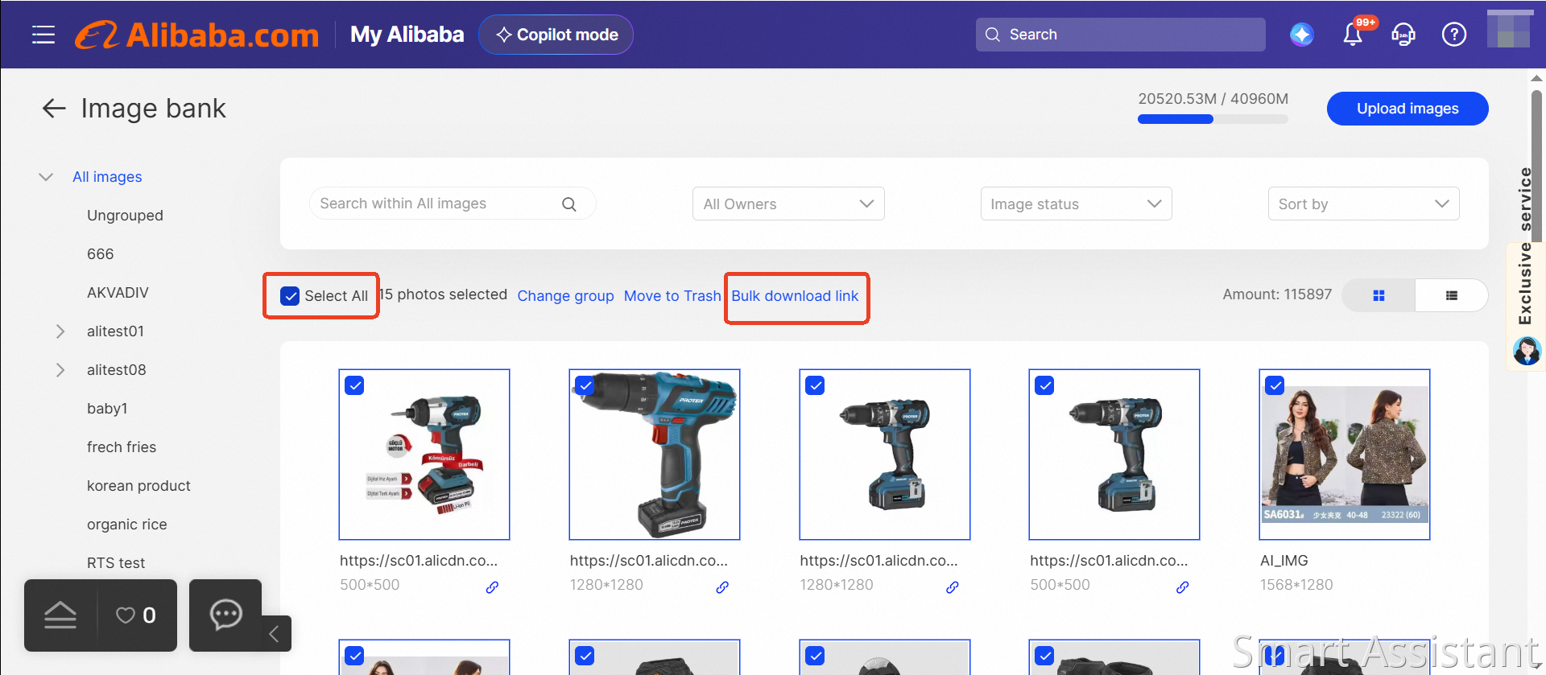The image size is (1546, 675).
Task: Open the AI_IMG jacket thumbnail
Action: point(1345,455)
